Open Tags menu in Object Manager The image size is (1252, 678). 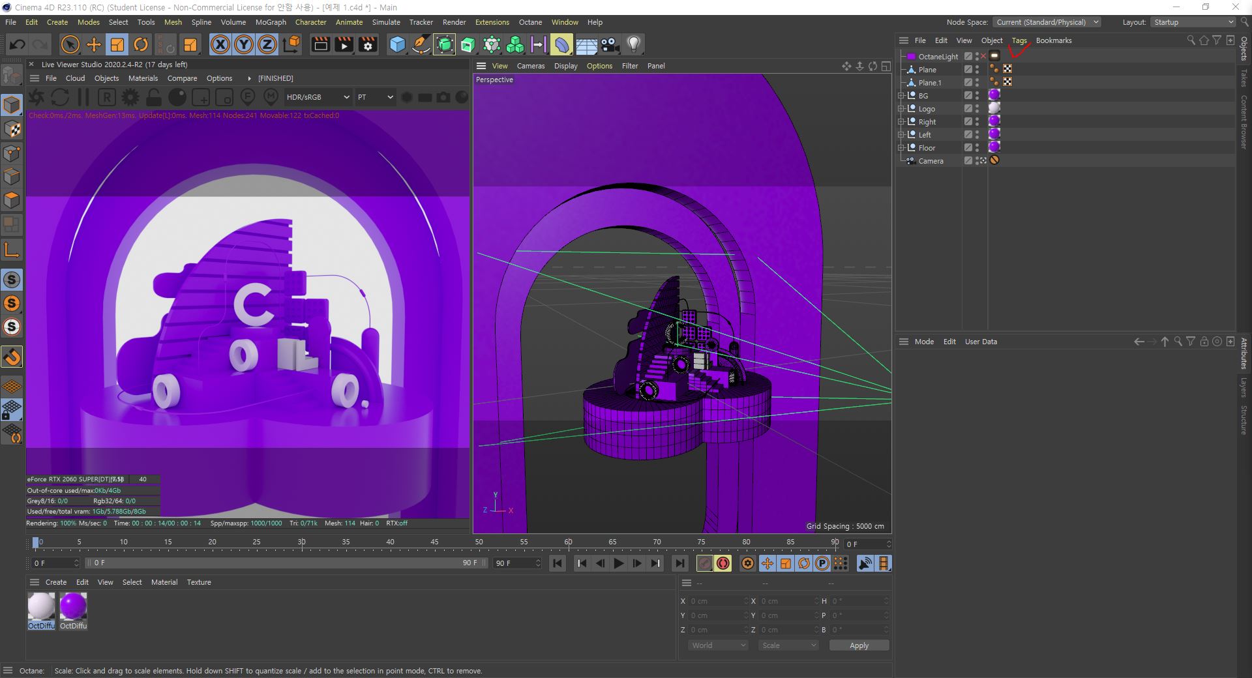1019,40
